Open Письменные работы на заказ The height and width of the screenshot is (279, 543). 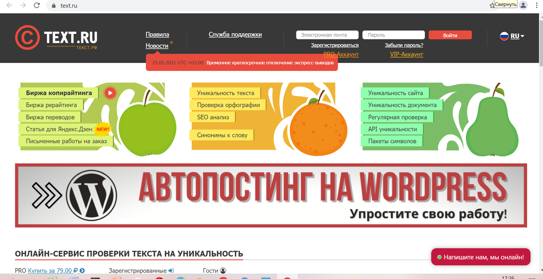[x=67, y=141]
